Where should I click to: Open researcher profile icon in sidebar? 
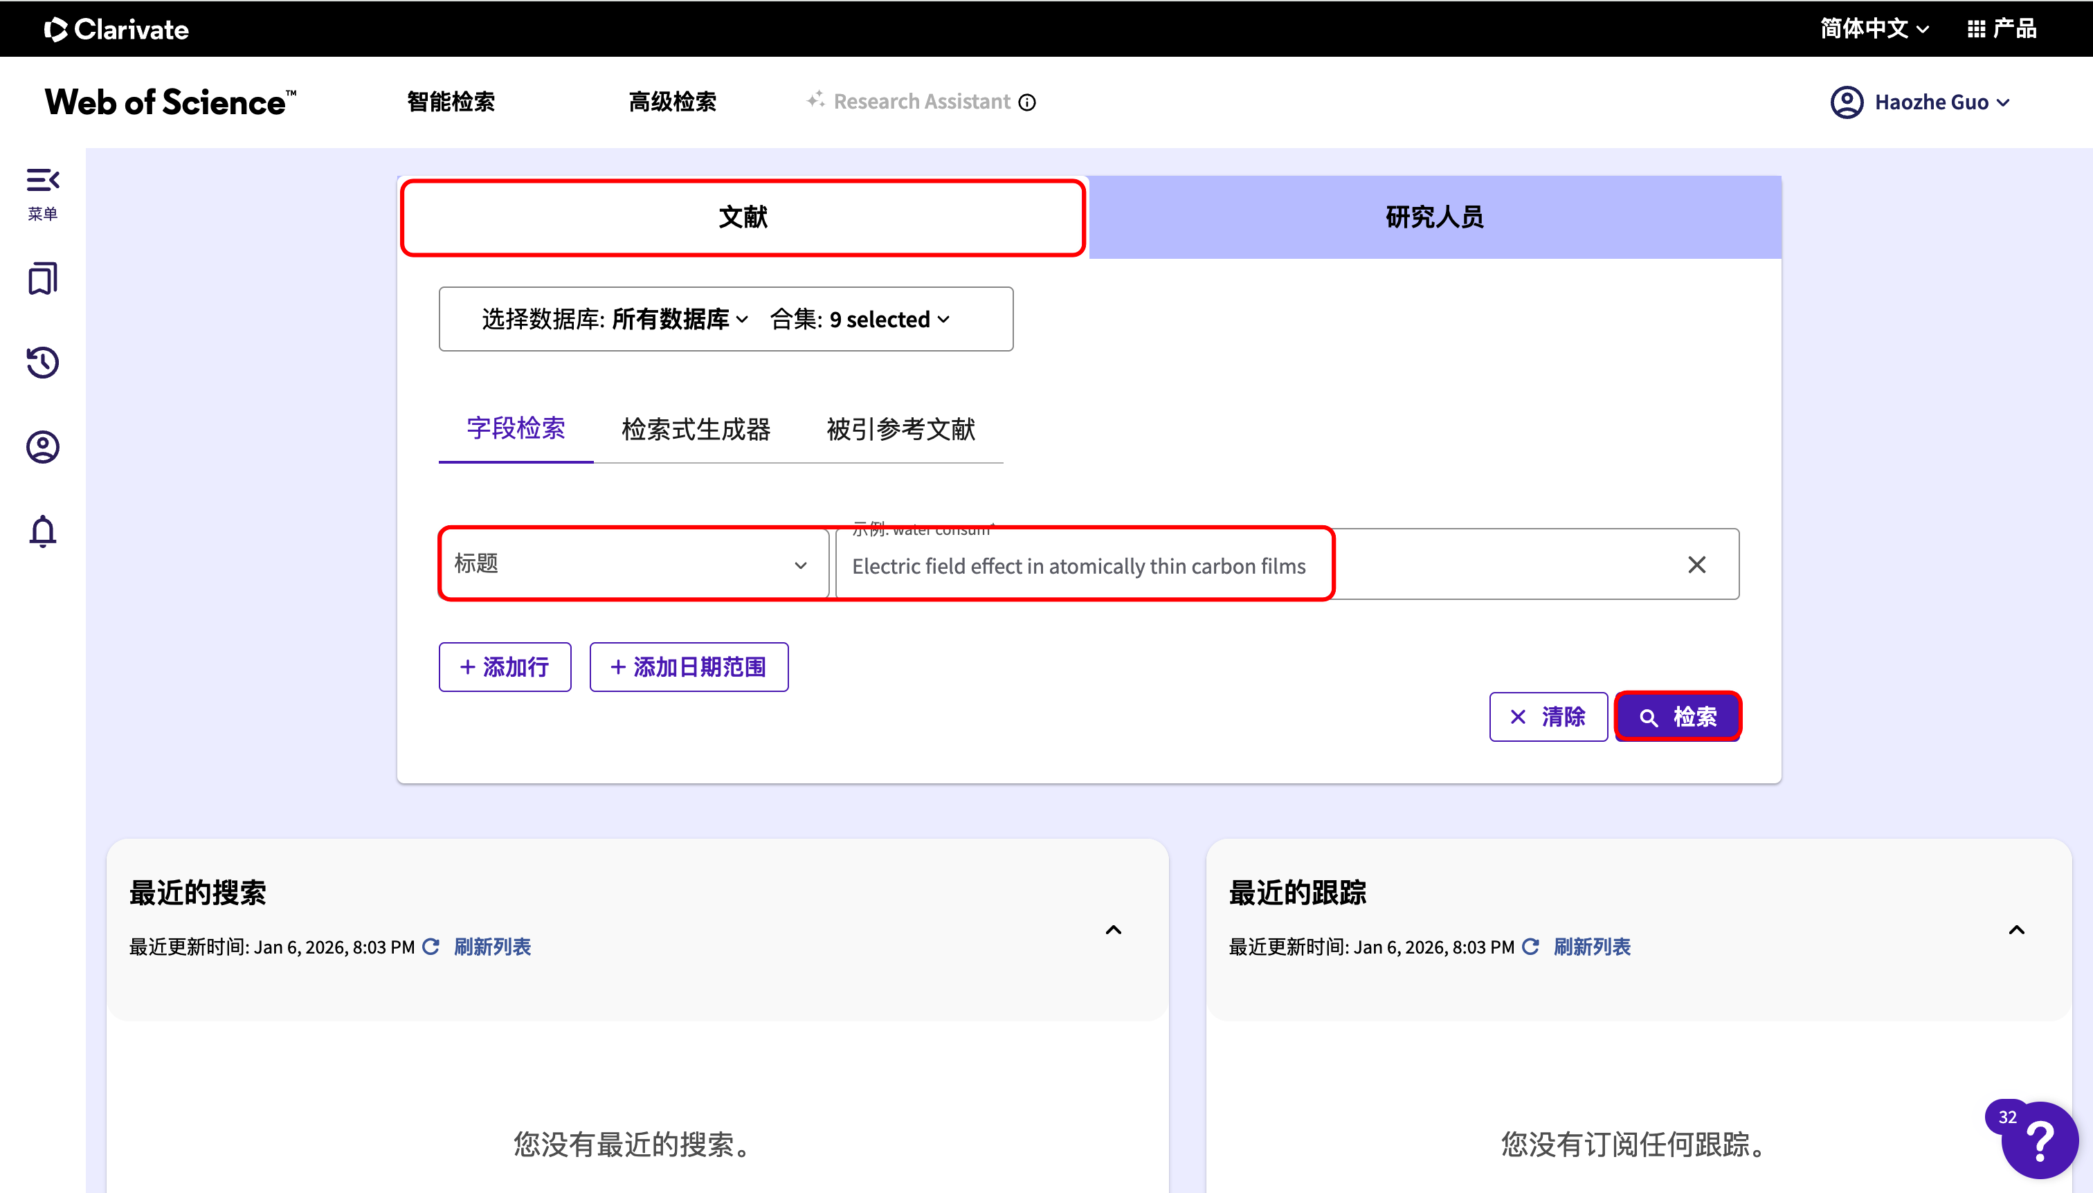click(43, 446)
